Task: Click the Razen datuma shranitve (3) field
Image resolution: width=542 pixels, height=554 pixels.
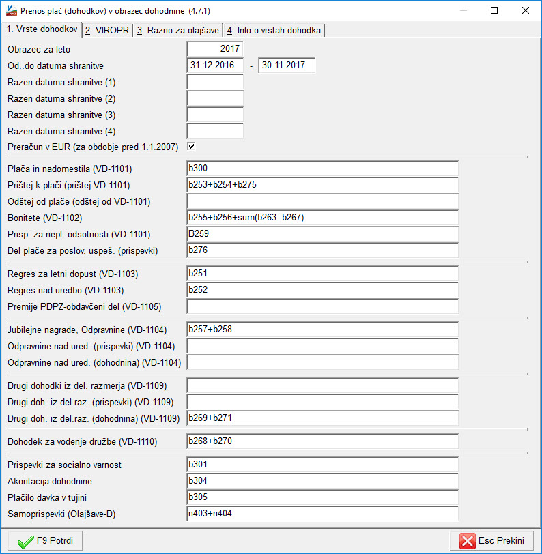Action: tap(215, 115)
